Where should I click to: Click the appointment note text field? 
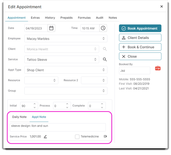(x=58, y=127)
